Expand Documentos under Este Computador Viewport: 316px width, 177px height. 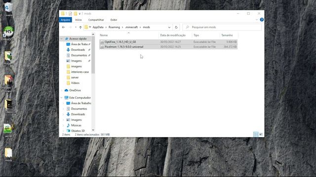[x=64, y=109]
